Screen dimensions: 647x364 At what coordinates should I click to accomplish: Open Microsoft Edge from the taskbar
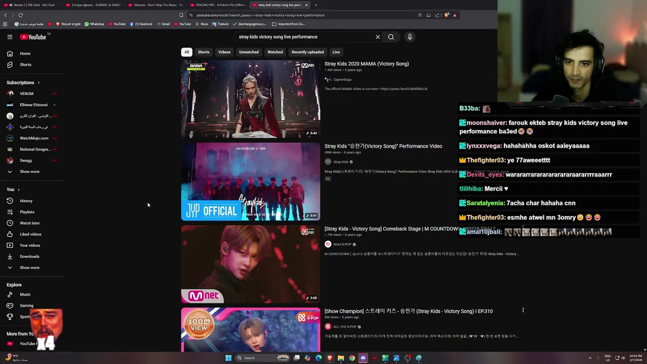click(318, 358)
